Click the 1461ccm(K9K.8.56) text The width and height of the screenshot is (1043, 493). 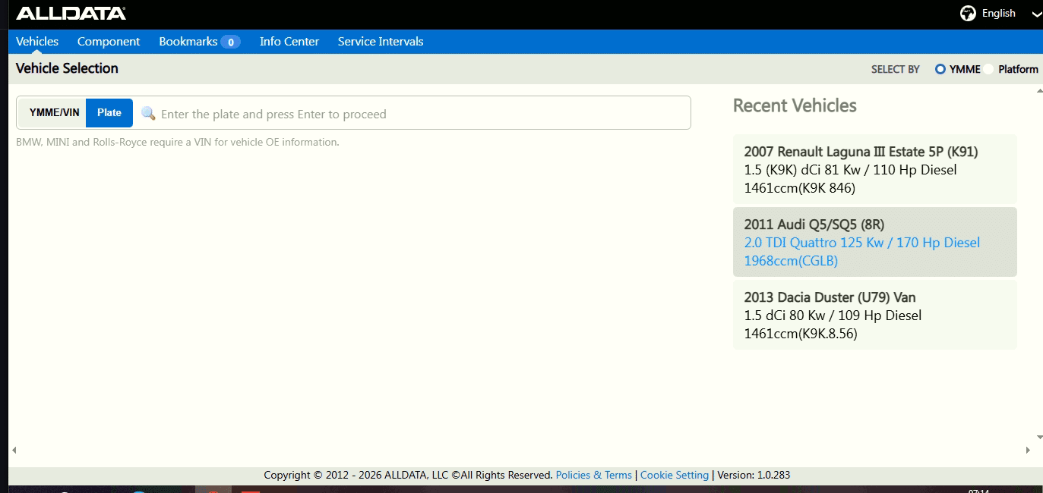click(x=801, y=334)
